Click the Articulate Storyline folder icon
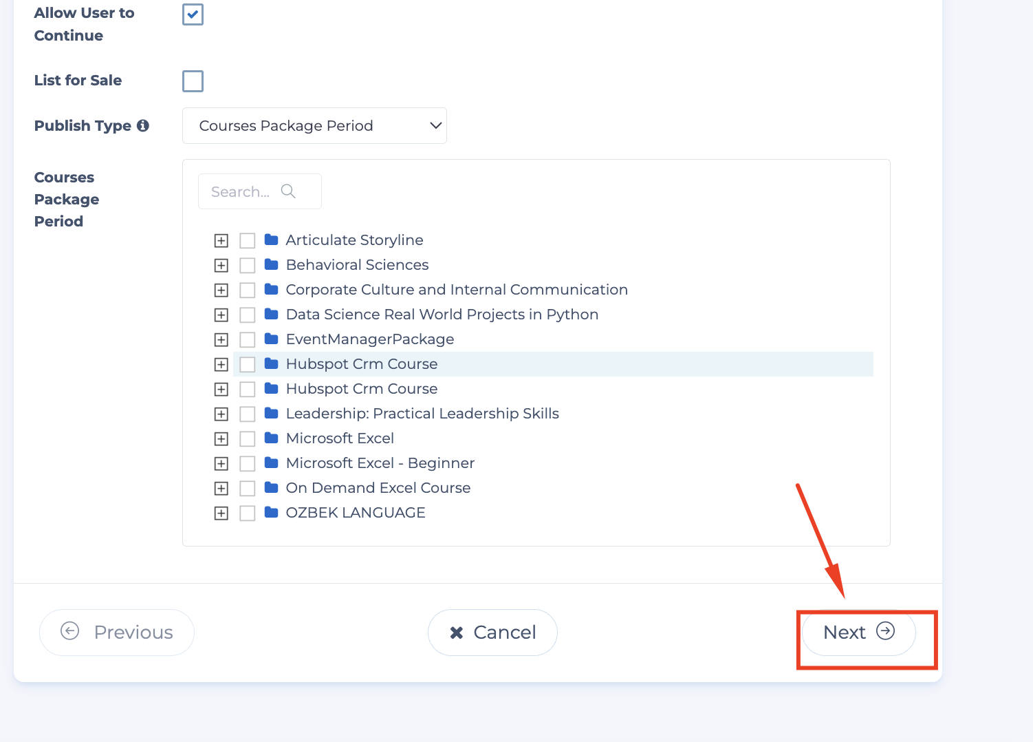Screen dimensions: 1033x742 272,240
